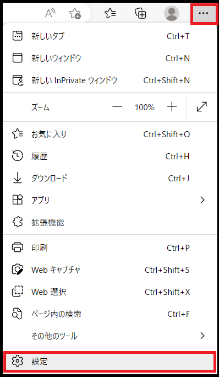Click the apps grid icon
The image size is (219, 377).
(x=17, y=200)
